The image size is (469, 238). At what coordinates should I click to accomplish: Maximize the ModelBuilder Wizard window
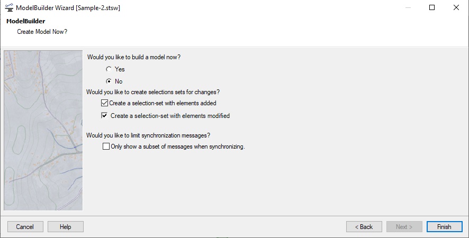tap(432, 7)
